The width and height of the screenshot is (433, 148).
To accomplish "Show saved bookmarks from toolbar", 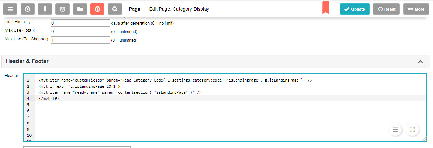I will tap(45, 9).
